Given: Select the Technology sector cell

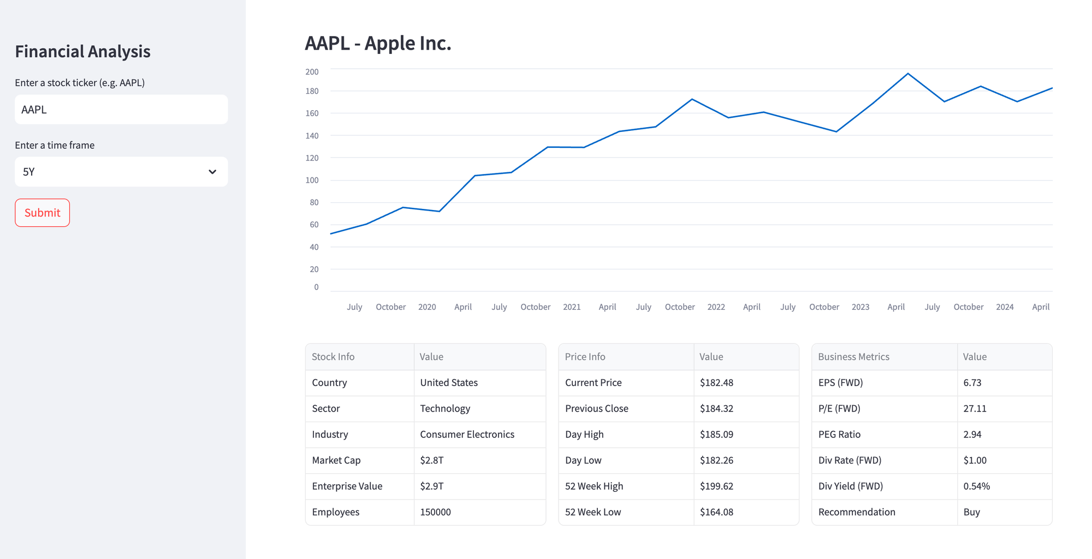Looking at the screenshot, I should [x=445, y=408].
